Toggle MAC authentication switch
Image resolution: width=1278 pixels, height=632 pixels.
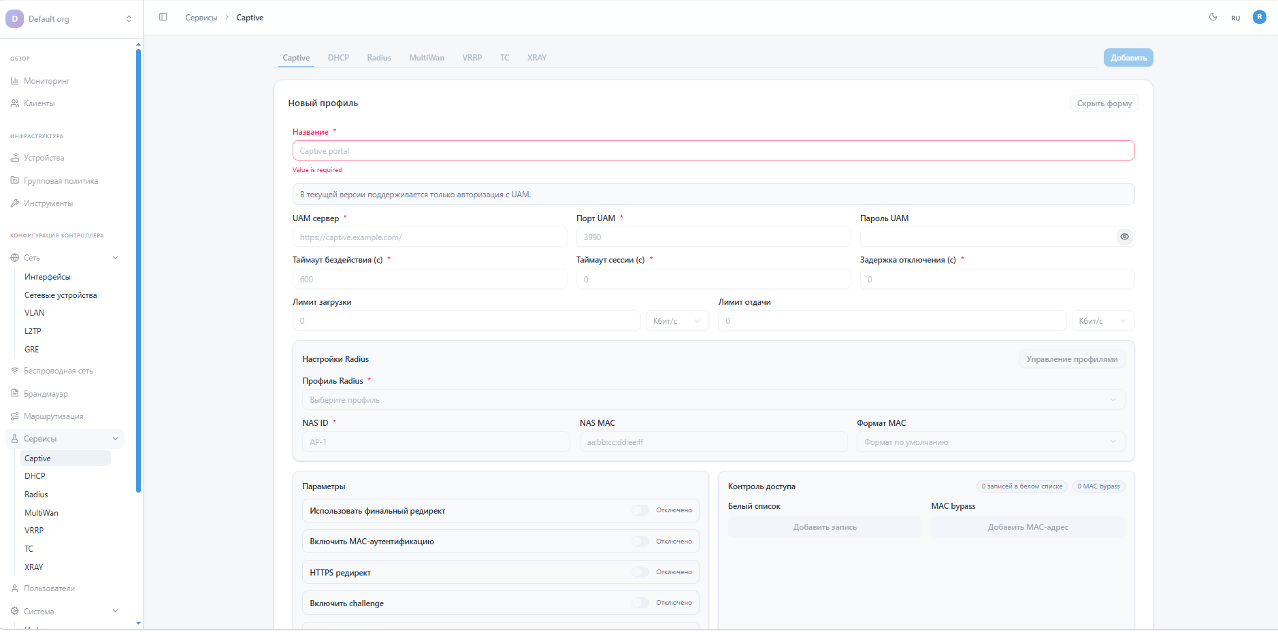pos(640,542)
